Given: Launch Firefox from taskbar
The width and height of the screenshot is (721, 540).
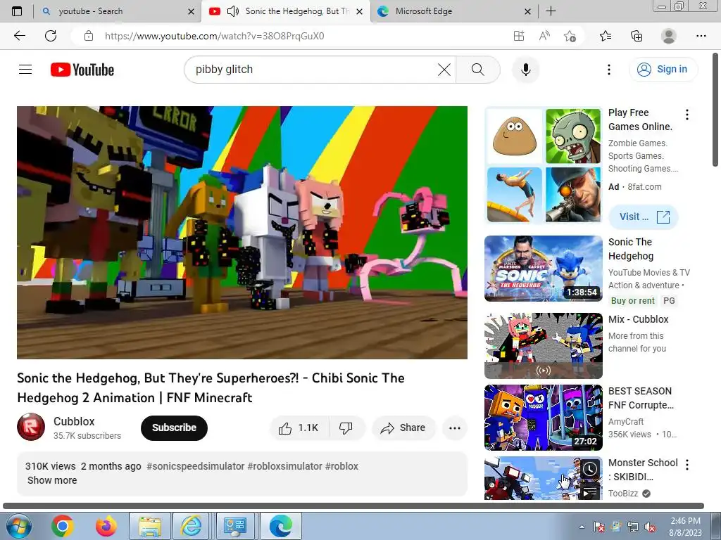Looking at the screenshot, I should 106,526.
